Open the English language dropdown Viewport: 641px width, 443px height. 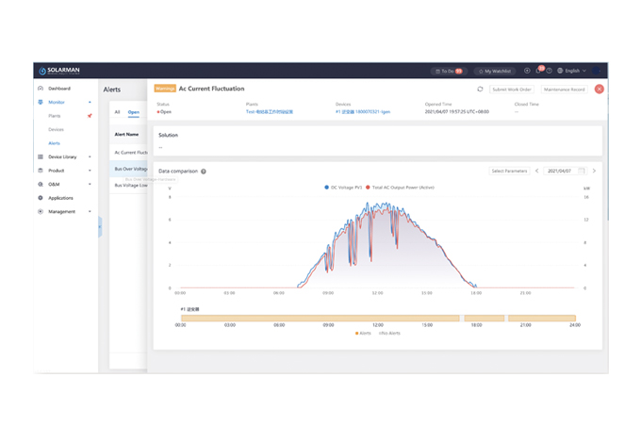click(x=571, y=71)
